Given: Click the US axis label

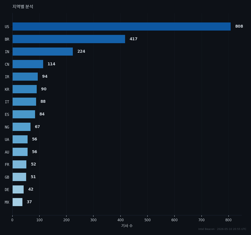Looking at the screenshot, I should pos(7,27).
